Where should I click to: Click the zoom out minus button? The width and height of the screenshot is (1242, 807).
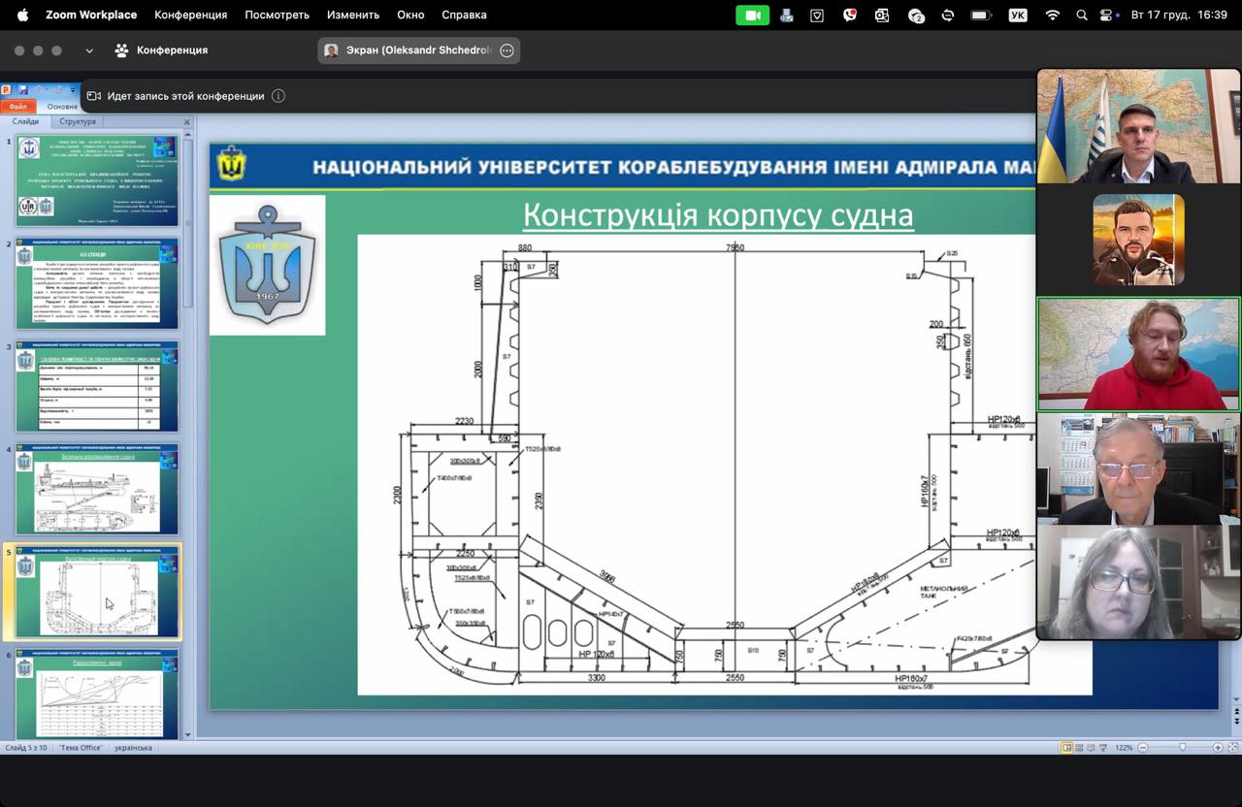[x=1143, y=748]
